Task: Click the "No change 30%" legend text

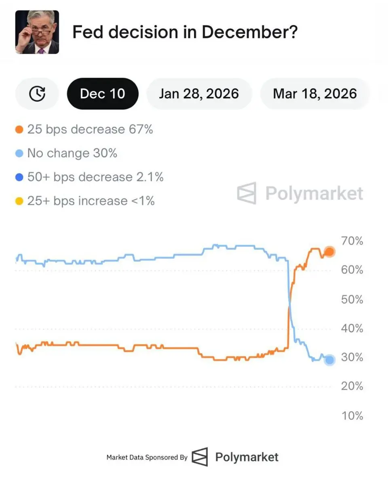Action: pos(72,154)
